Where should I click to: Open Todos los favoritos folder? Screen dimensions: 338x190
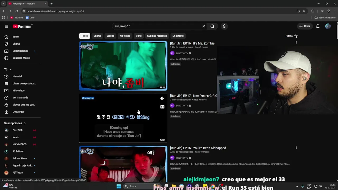(326, 18)
